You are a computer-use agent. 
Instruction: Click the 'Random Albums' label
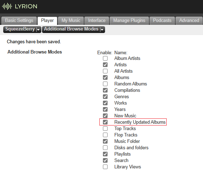coord(131,84)
